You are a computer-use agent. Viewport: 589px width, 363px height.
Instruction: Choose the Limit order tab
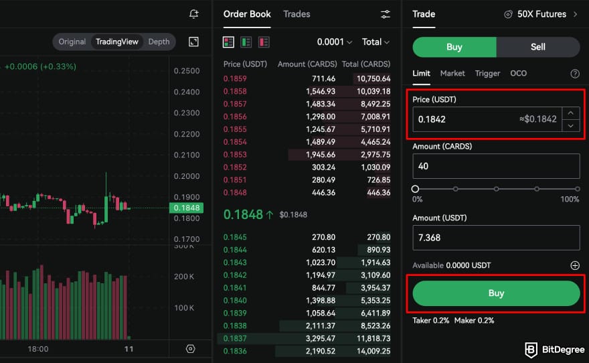point(421,73)
